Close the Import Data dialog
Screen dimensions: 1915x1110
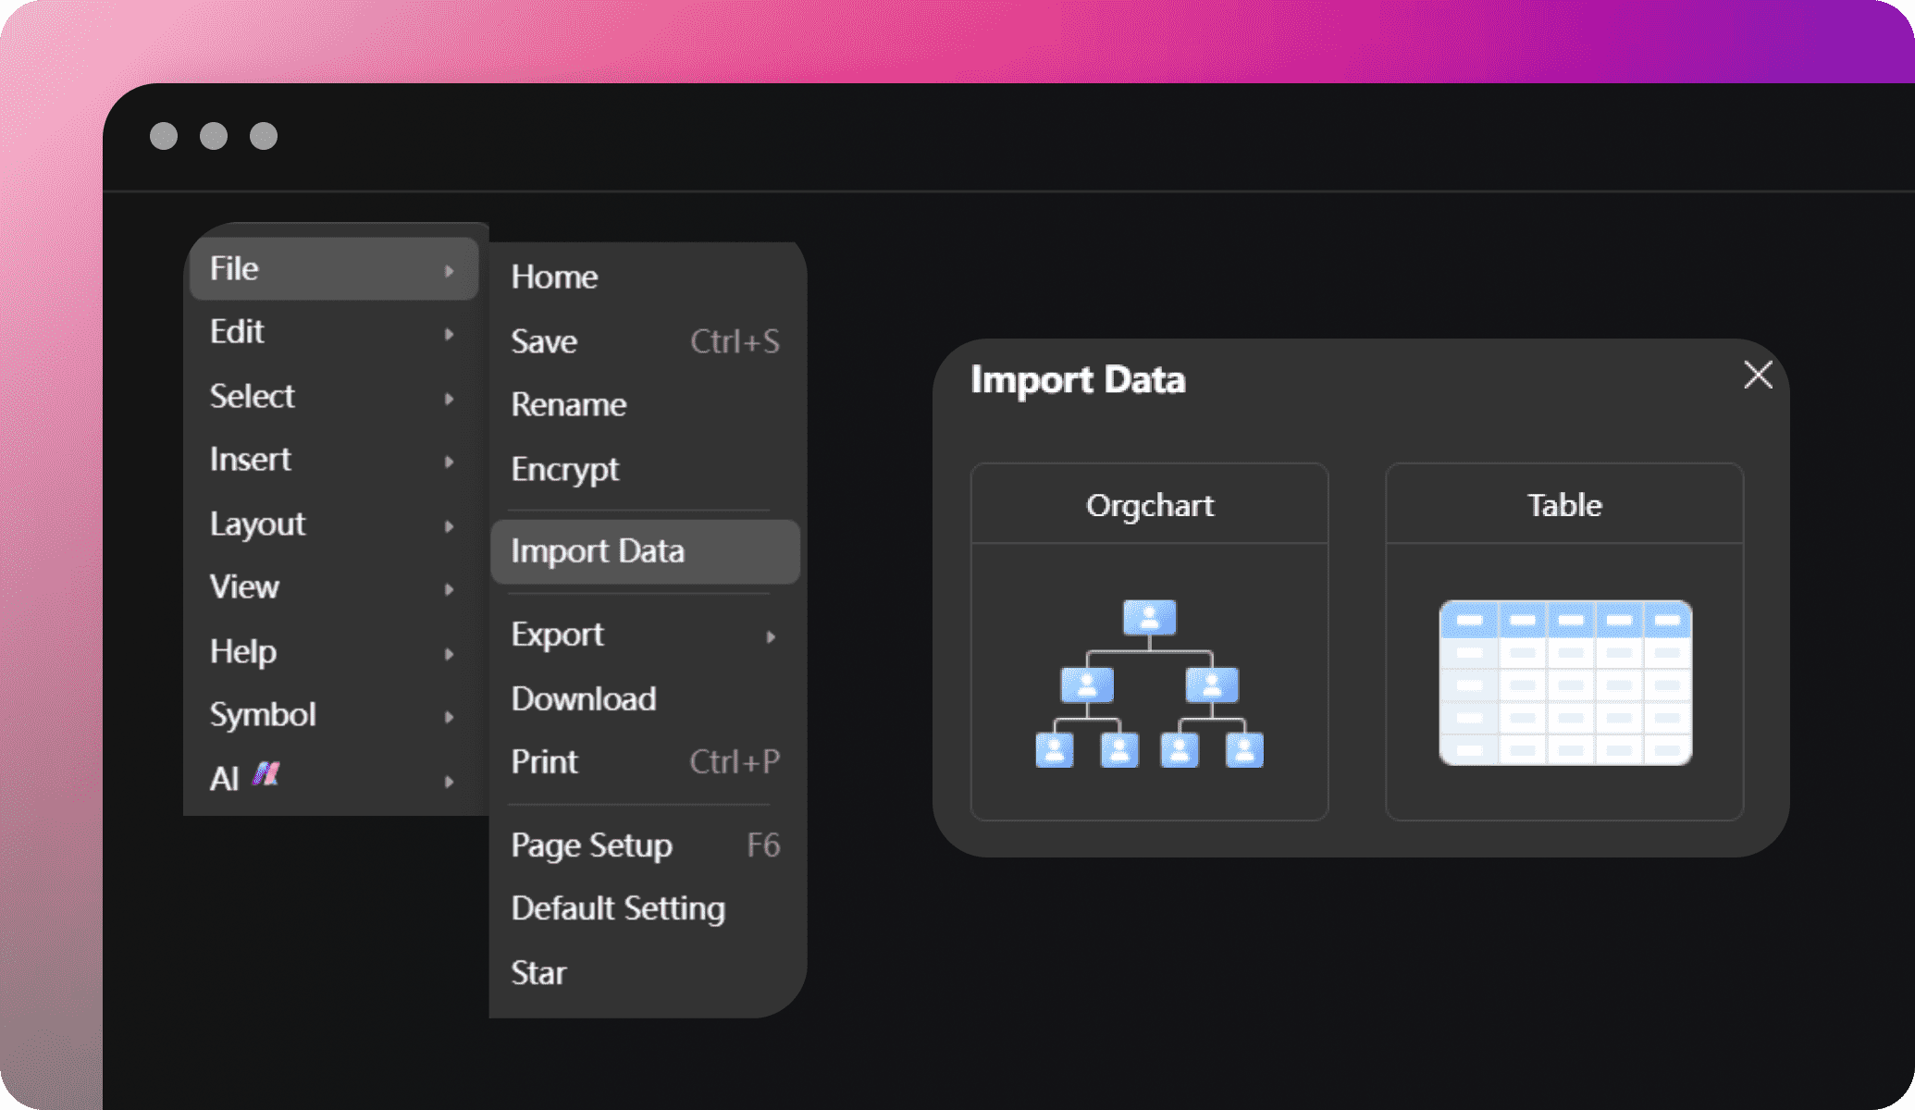tap(1758, 376)
